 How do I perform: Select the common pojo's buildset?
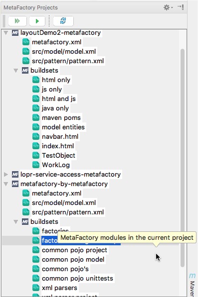[x=65, y=269]
